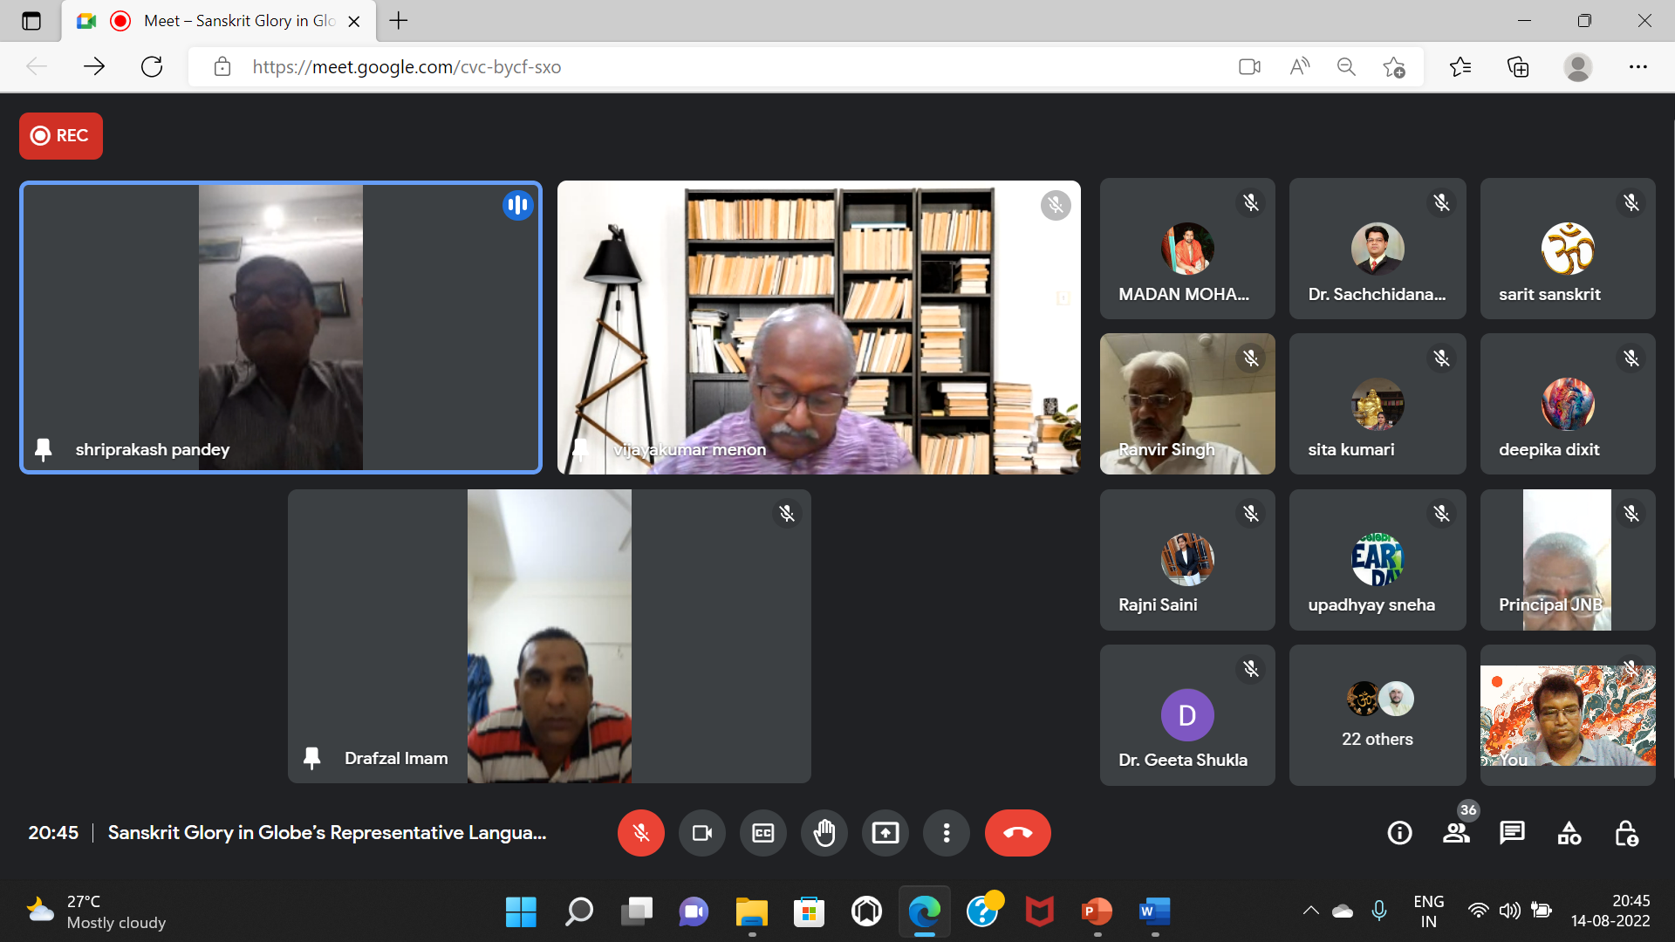Raise hand in the meeting

pos(824,833)
